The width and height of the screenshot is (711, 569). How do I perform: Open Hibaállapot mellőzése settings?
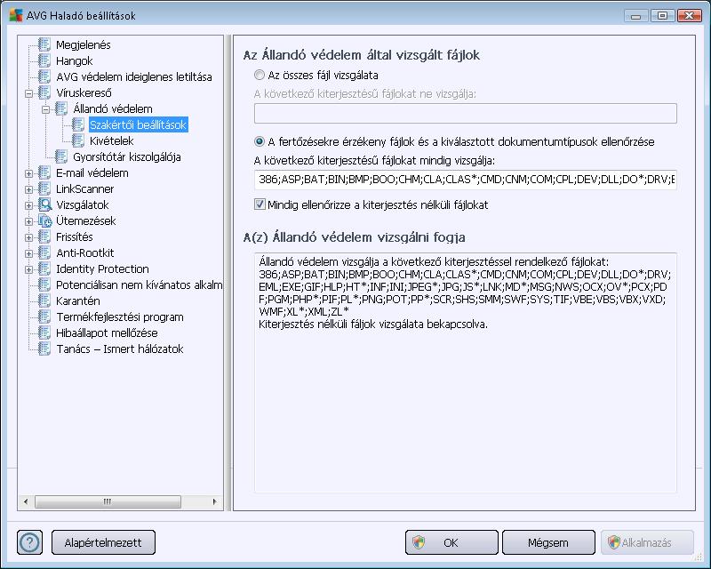tap(107, 333)
